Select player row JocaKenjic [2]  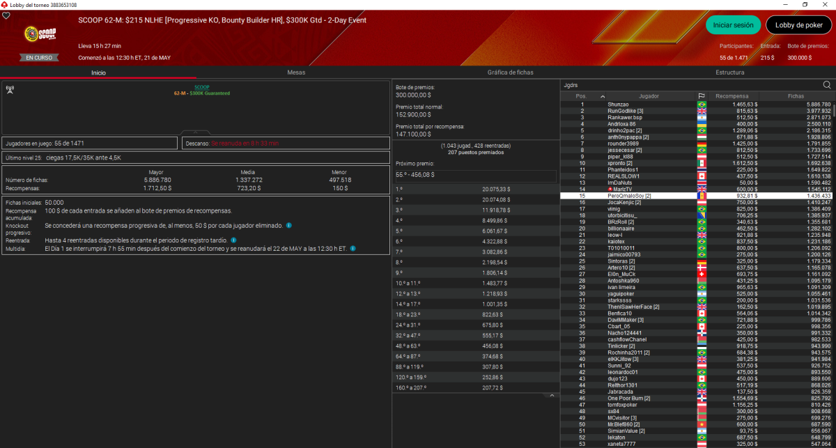(696, 202)
